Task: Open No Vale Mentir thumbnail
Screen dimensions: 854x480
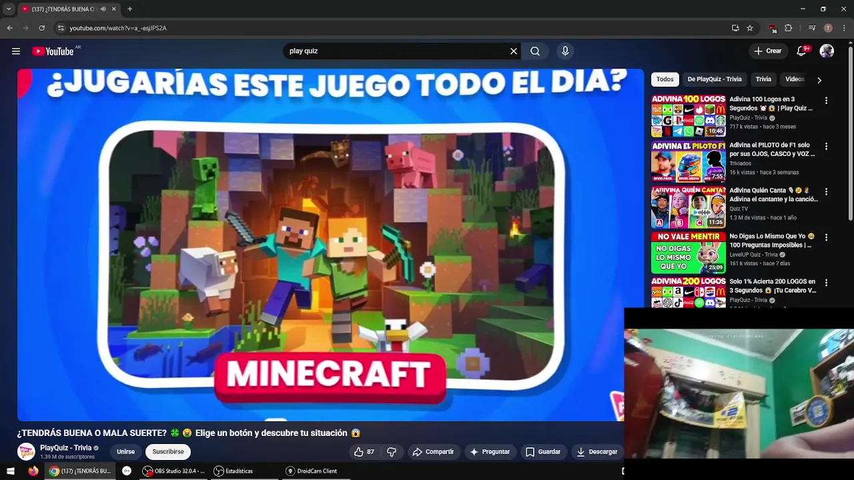Action: click(689, 253)
